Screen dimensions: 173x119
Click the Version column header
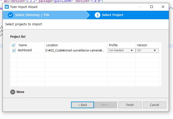[x=147, y=45]
